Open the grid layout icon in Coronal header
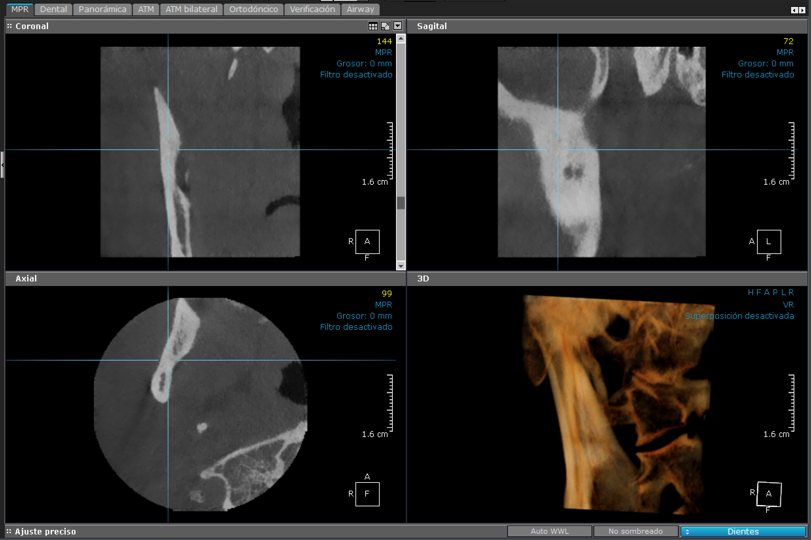The width and height of the screenshot is (811, 540). (373, 26)
